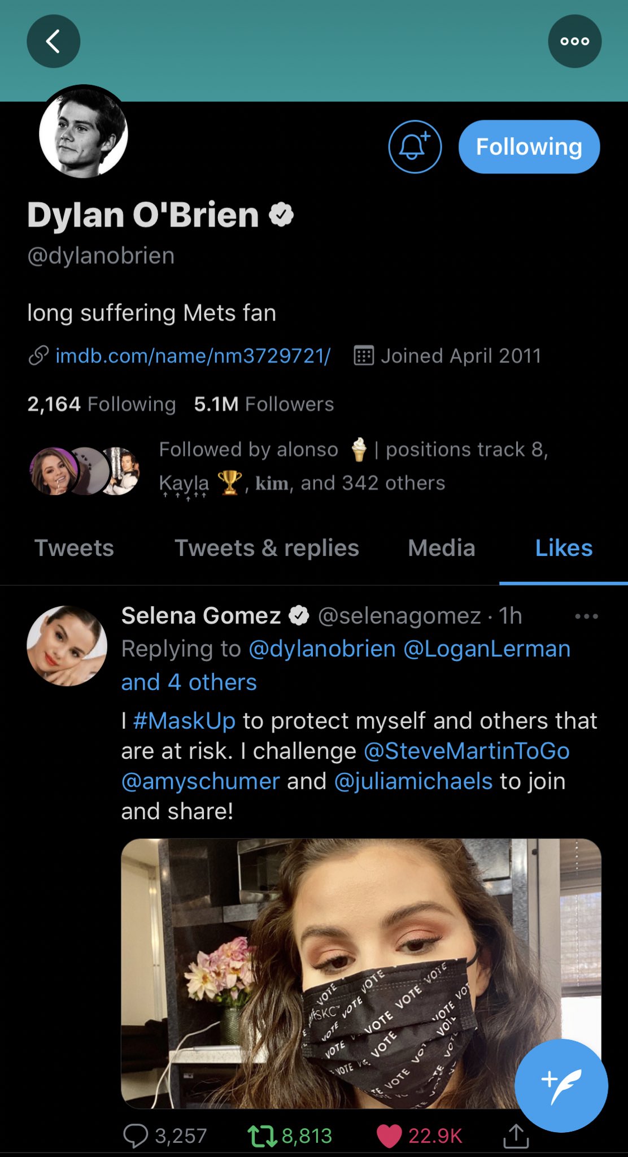
Task: Unlike the tweet via heart icon
Action: tap(389, 1136)
